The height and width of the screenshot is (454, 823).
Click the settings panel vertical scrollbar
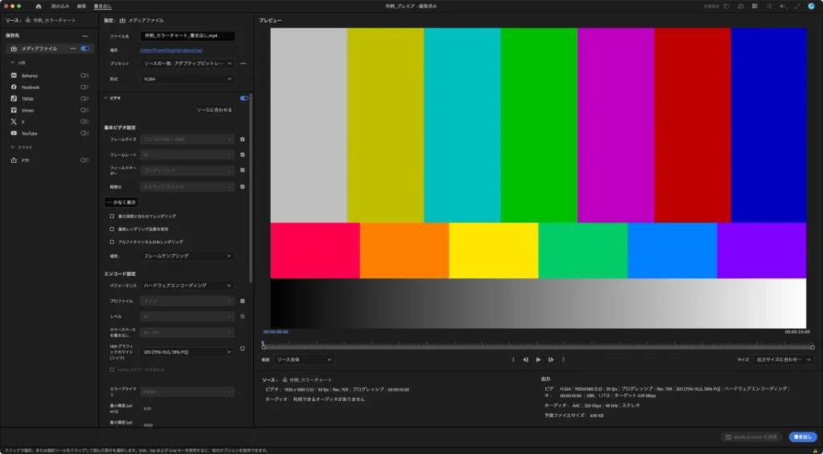coord(251,188)
